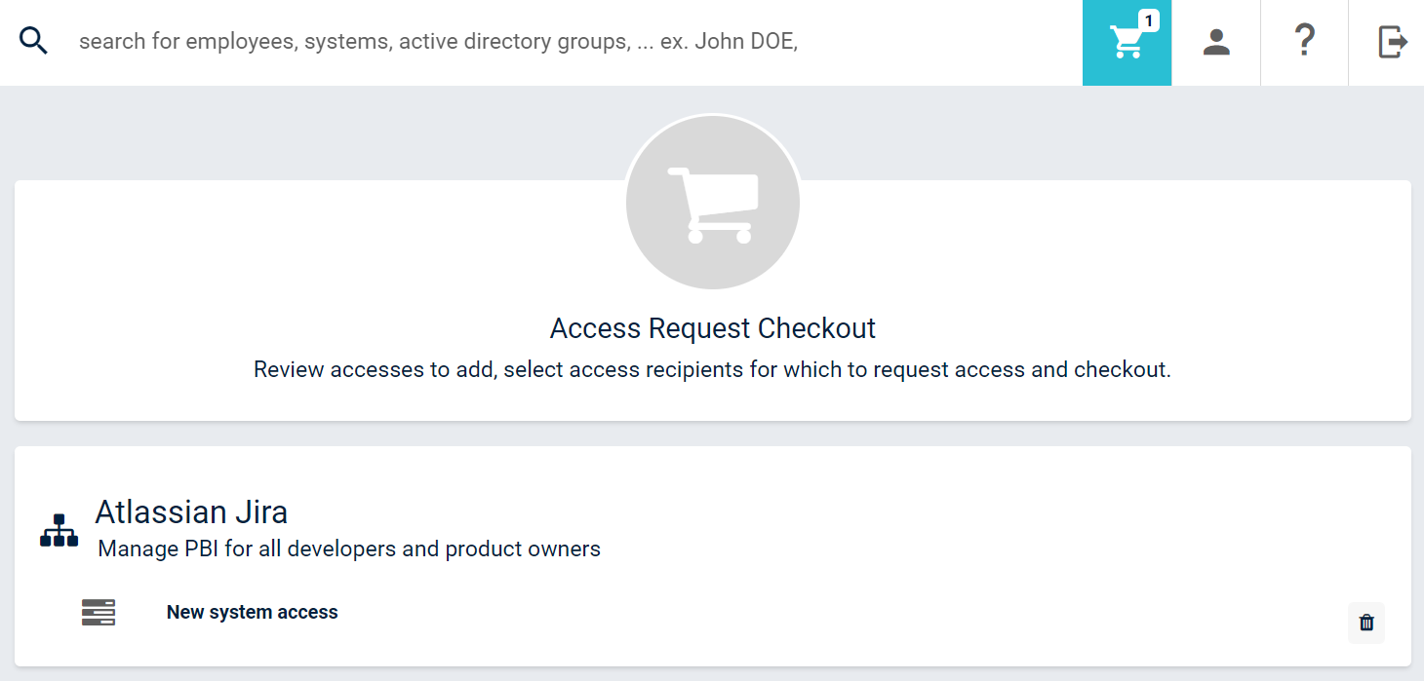Select the search placeholder text area
This screenshot has width=1424, height=681.
pos(439,41)
